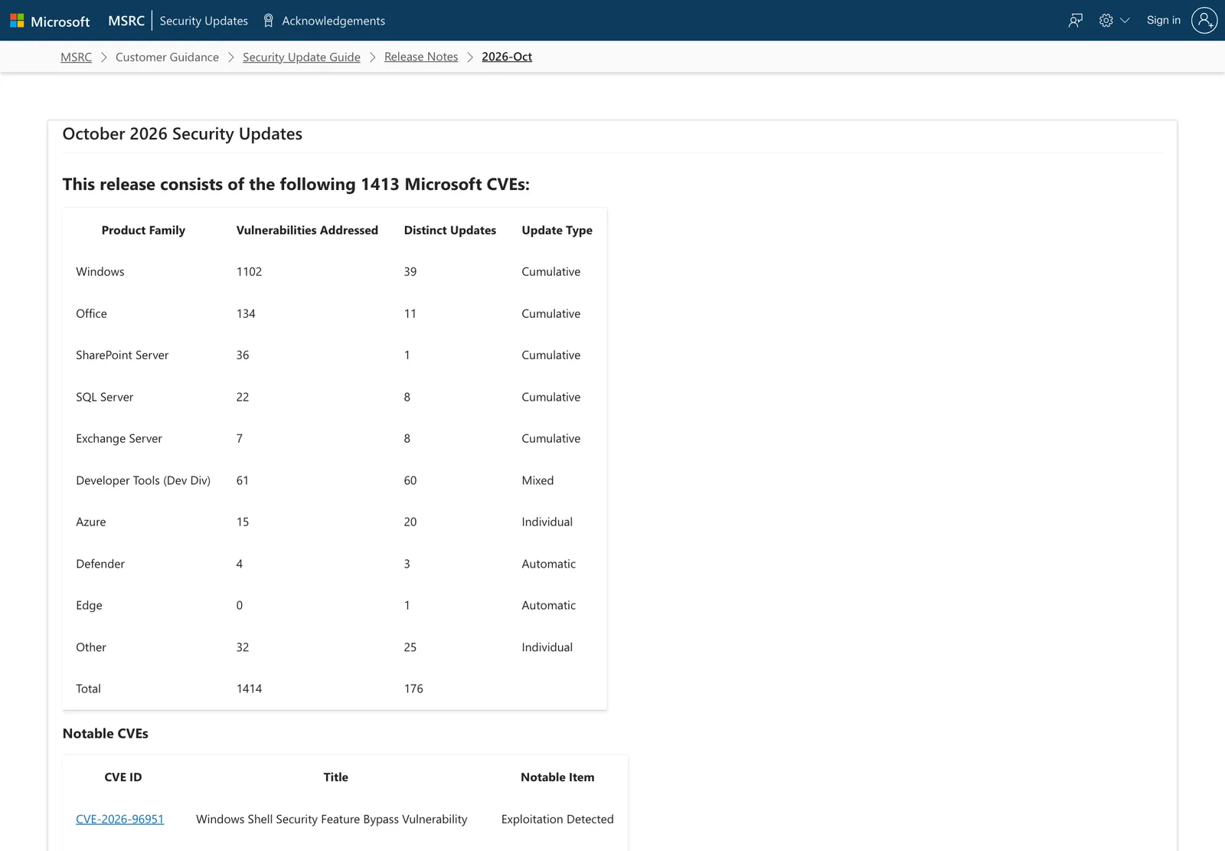
Task: Go to Security Updates in header
Action: coord(204,21)
